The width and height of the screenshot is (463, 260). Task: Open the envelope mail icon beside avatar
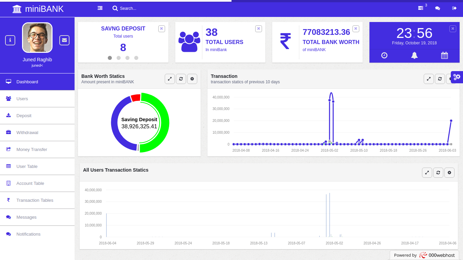point(64,40)
